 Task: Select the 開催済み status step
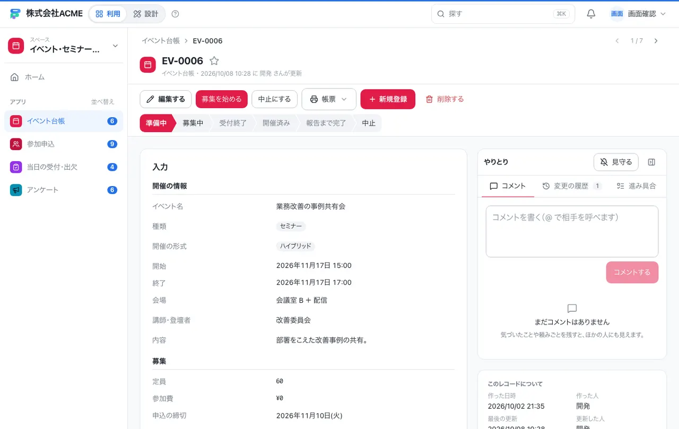276,123
